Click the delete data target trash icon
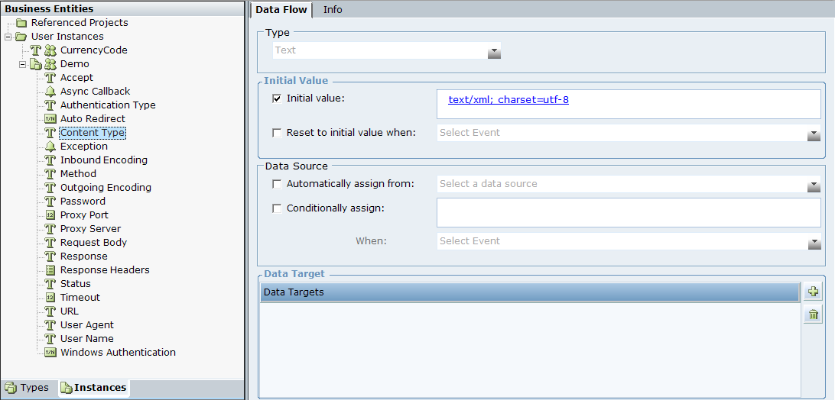 [x=813, y=314]
